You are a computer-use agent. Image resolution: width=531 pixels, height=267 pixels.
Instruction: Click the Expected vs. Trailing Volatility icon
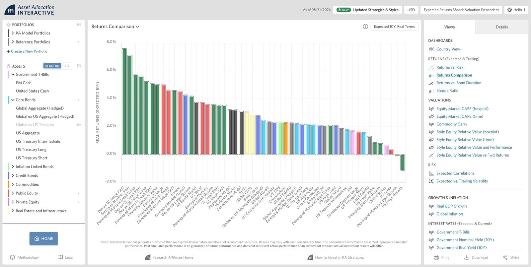click(431, 181)
